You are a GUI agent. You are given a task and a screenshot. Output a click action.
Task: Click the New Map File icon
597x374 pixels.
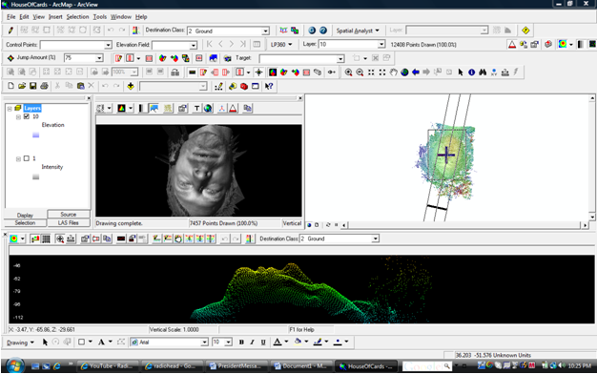click(x=10, y=86)
